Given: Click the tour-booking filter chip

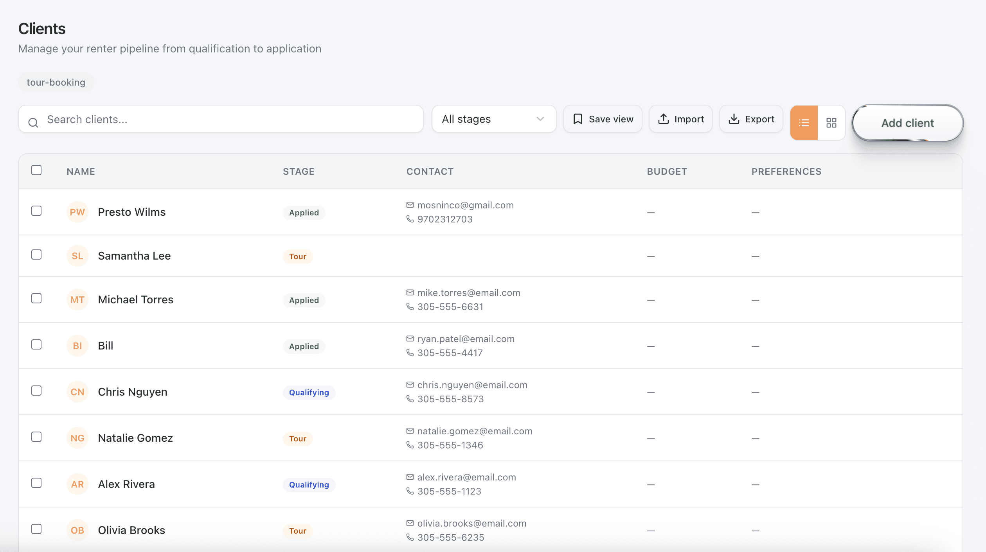Looking at the screenshot, I should click(x=56, y=82).
